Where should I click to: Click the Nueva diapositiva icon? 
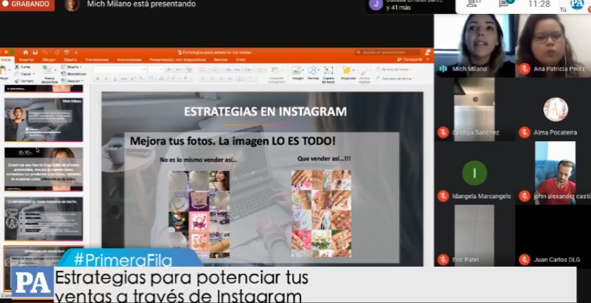pyautogui.click(x=48, y=69)
